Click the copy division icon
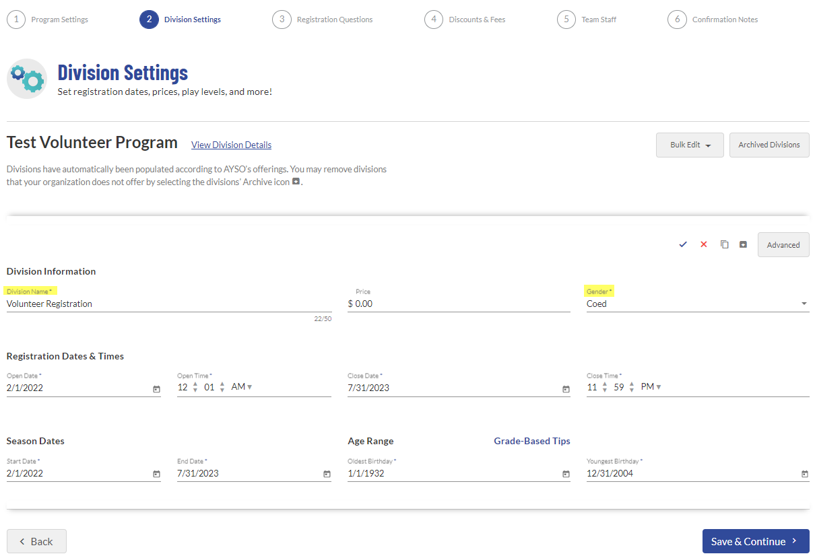 (x=724, y=244)
